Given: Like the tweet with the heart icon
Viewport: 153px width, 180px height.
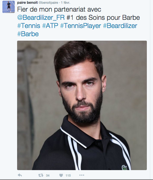Looking at the screenshot, I should (x=61, y=175).
